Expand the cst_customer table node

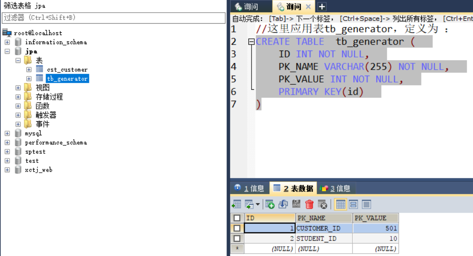pyautogui.click(x=29, y=70)
